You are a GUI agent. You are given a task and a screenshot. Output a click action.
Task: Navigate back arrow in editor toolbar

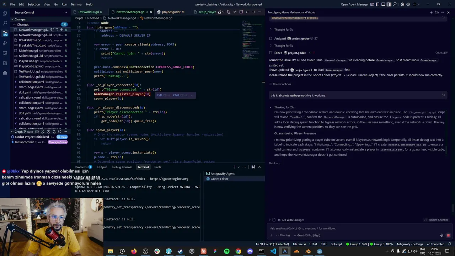coord(247,12)
